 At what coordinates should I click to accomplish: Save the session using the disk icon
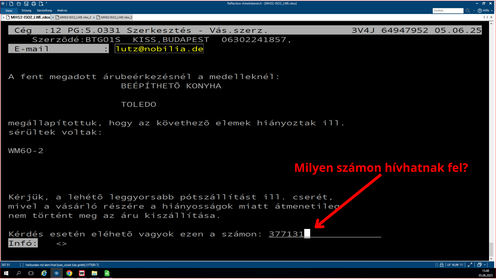26,4
